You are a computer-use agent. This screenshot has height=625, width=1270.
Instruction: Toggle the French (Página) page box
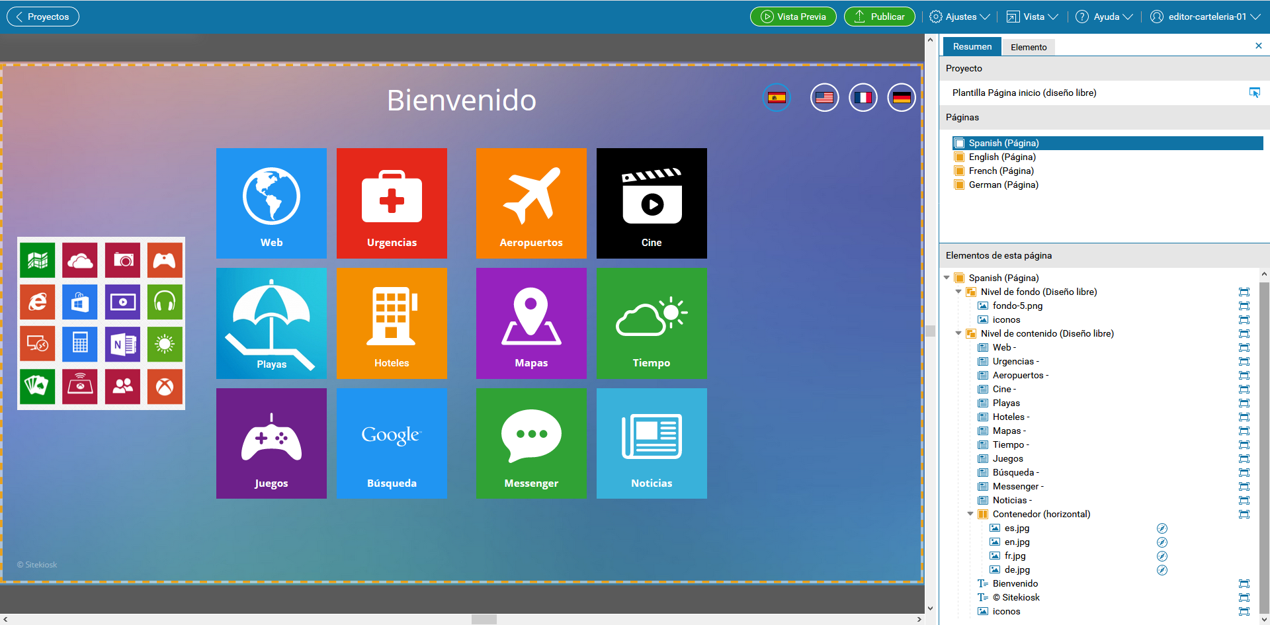pyautogui.click(x=959, y=171)
